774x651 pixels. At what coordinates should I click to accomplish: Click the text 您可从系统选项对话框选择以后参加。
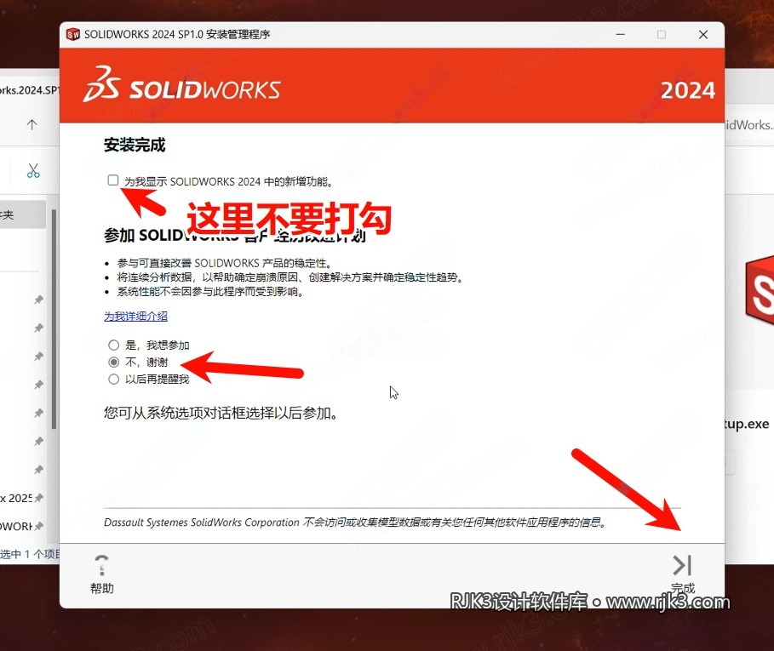point(221,413)
